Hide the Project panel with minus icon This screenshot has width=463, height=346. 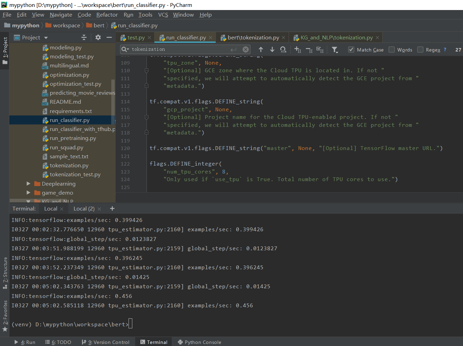coord(109,37)
